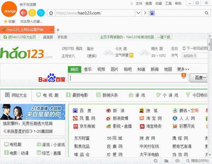Select the 最新电影 navigation tab
This screenshot has height=164, width=212.
[x=77, y=95]
